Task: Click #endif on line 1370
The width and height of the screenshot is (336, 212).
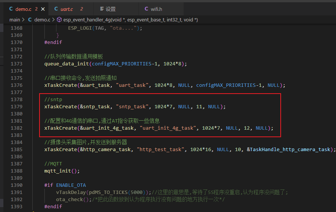Action: click(x=53, y=42)
